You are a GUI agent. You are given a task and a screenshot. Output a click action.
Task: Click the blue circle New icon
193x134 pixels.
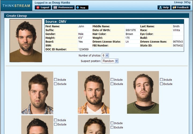(77, 8)
